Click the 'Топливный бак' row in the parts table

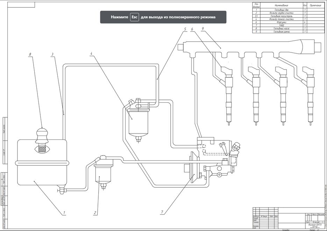(282, 10)
